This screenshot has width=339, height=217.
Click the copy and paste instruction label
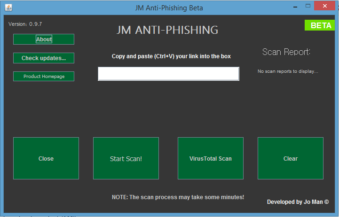(171, 56)
